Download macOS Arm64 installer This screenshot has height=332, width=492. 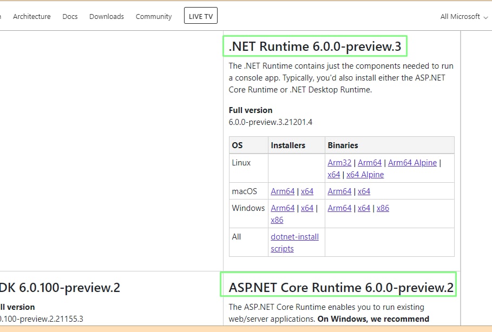point(283,191)
